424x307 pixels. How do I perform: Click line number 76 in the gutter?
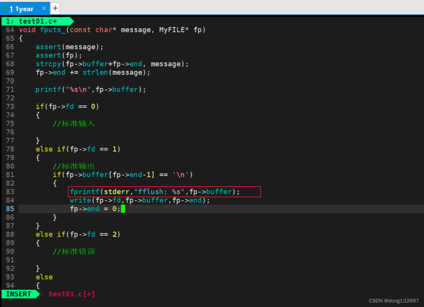pos(10,132)
